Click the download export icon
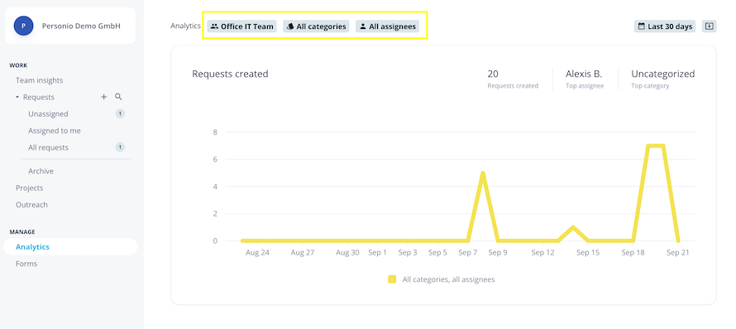Viewport: 736px width, 329px height. tap(710, 26)
